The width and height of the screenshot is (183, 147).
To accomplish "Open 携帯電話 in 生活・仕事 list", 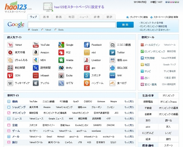I will pyautogui.click(x=148, y=102).
